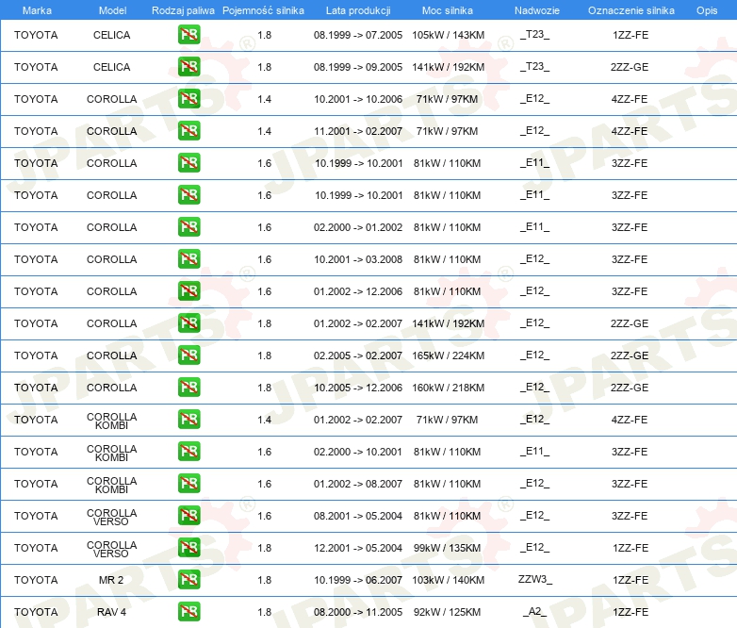This screenshot has width=737, height=628.
Task: Click the Lata produkcji column header
Action: pos(358,10)
